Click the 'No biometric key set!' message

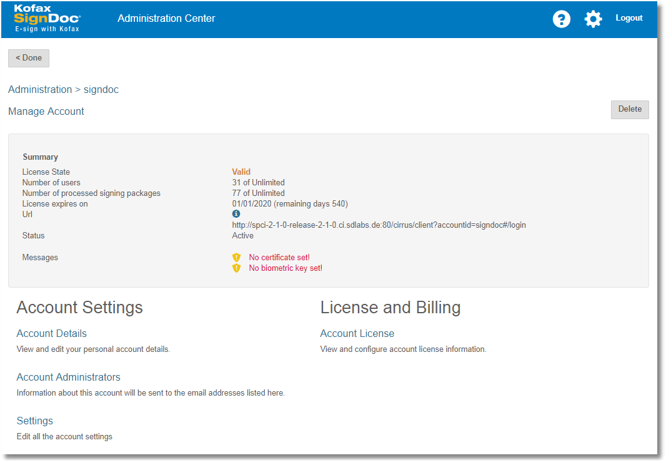tap(286, 268)
